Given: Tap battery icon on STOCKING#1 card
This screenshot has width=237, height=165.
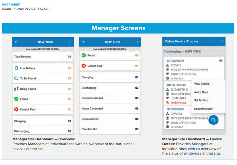Looking at the screenshot, I should pyautogui.click(x=221, y=61).
